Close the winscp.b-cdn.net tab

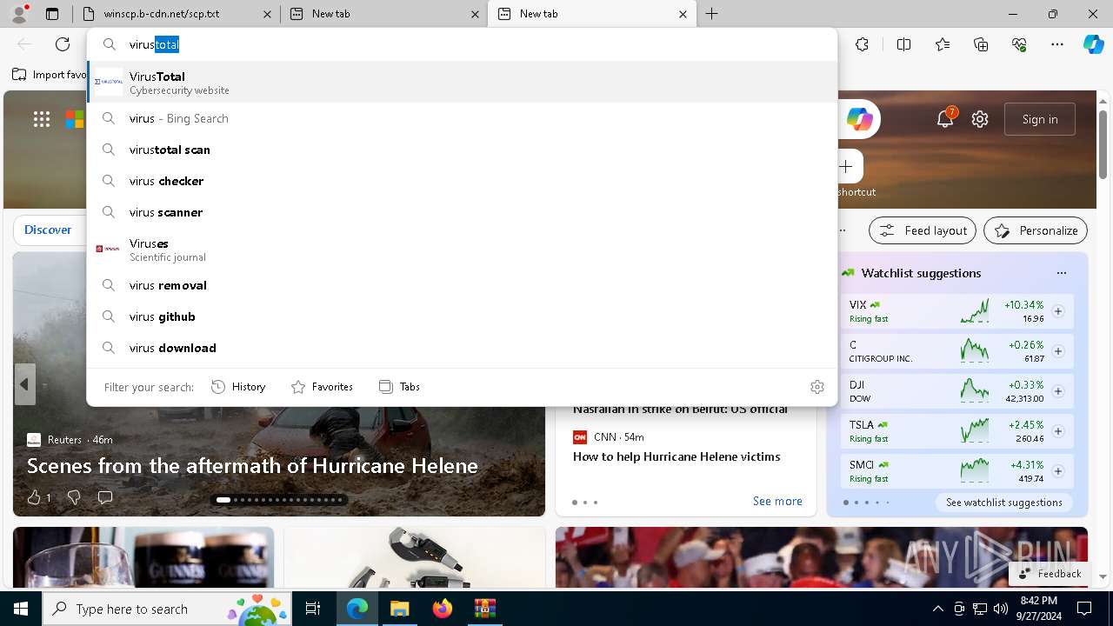coord(267,14)
